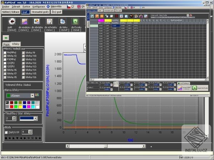
Task: Toggle the křivka Y12 checkbox
Action: 23,63
